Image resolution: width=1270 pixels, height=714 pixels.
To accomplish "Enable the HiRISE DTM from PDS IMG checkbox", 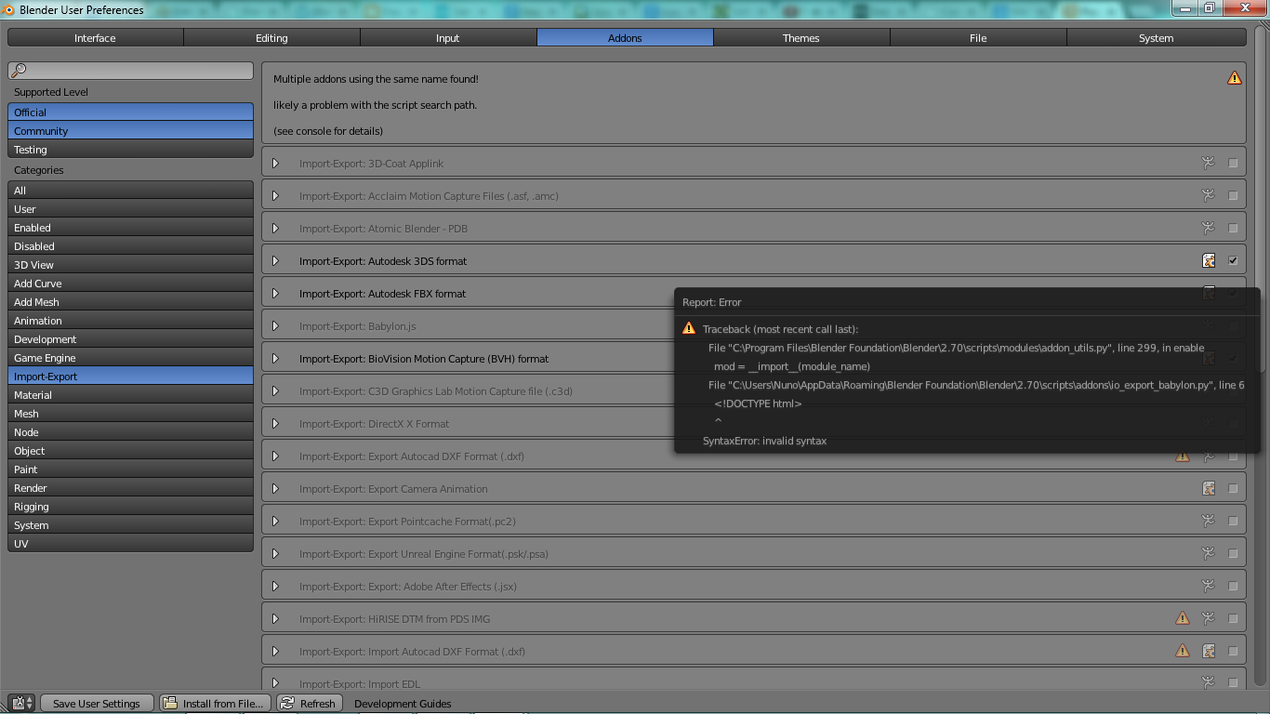I will 1233,619.
